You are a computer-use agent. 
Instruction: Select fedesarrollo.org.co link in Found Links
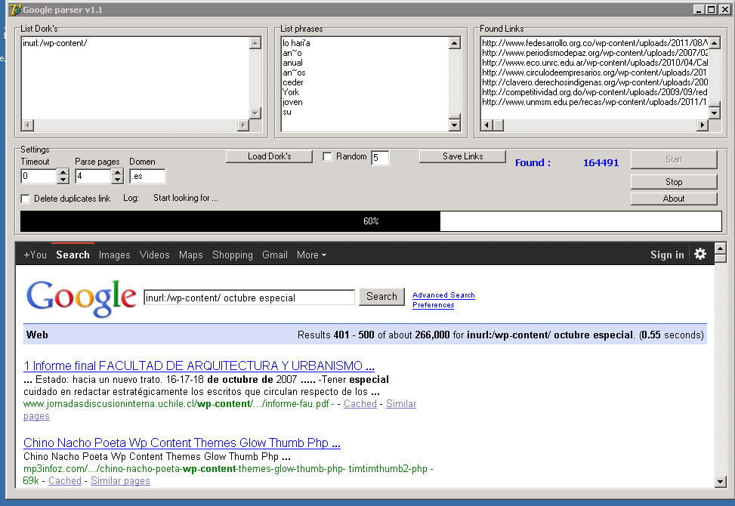tap(594, 43)
